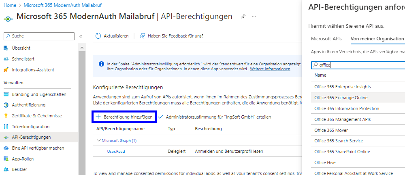Collapse the sidebar with double chevron
Screen dimensions: 405x175
click(x=81, y=36)
